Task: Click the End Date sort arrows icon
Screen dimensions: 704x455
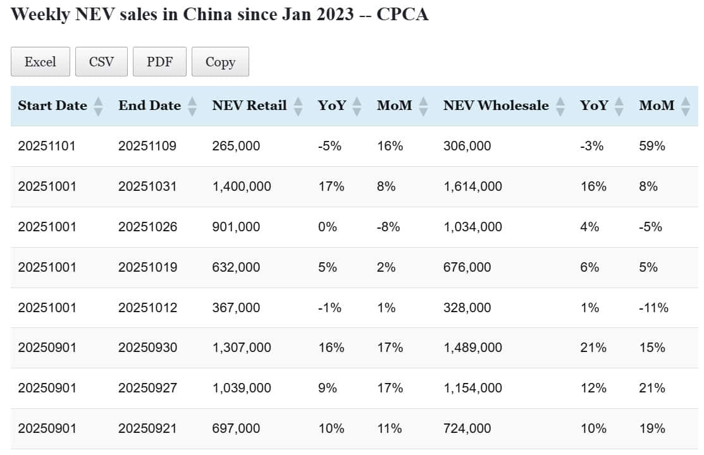Action: pyautogui.click(x=192, y=106)
